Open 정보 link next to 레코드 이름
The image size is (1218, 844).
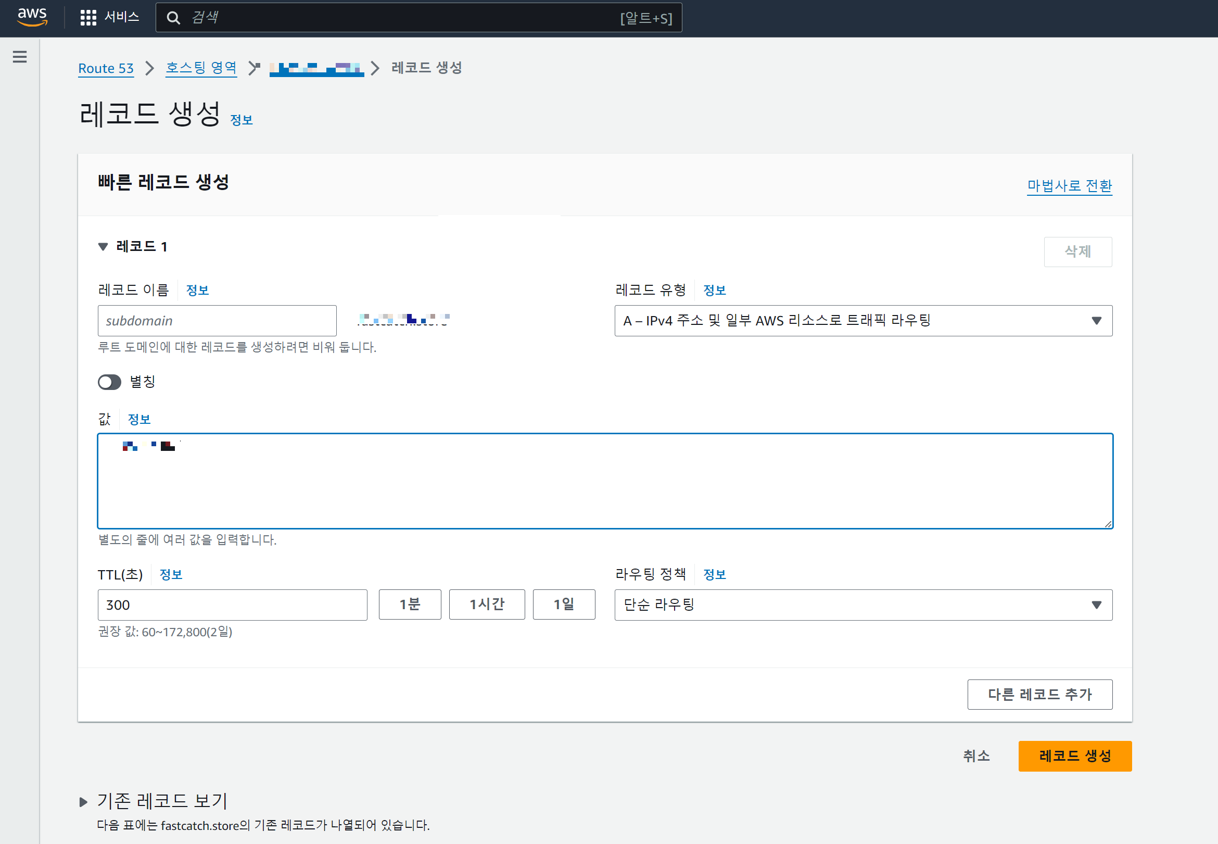(197, 291)
